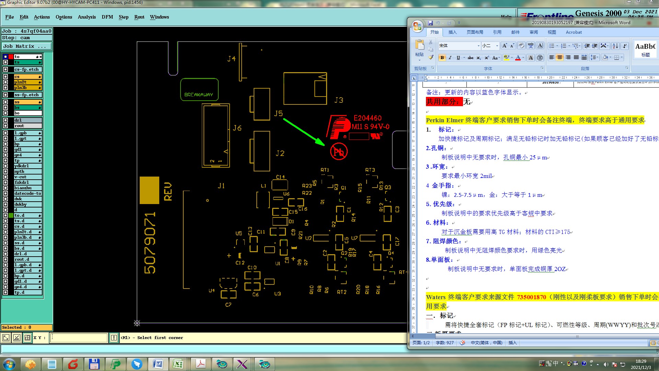
Task: Toggle Italic formatting in Word
Action: click(450, 58)
